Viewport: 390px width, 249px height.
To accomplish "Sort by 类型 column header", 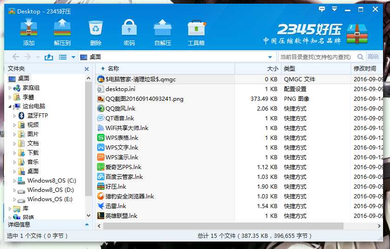I will tap(290, 69).
